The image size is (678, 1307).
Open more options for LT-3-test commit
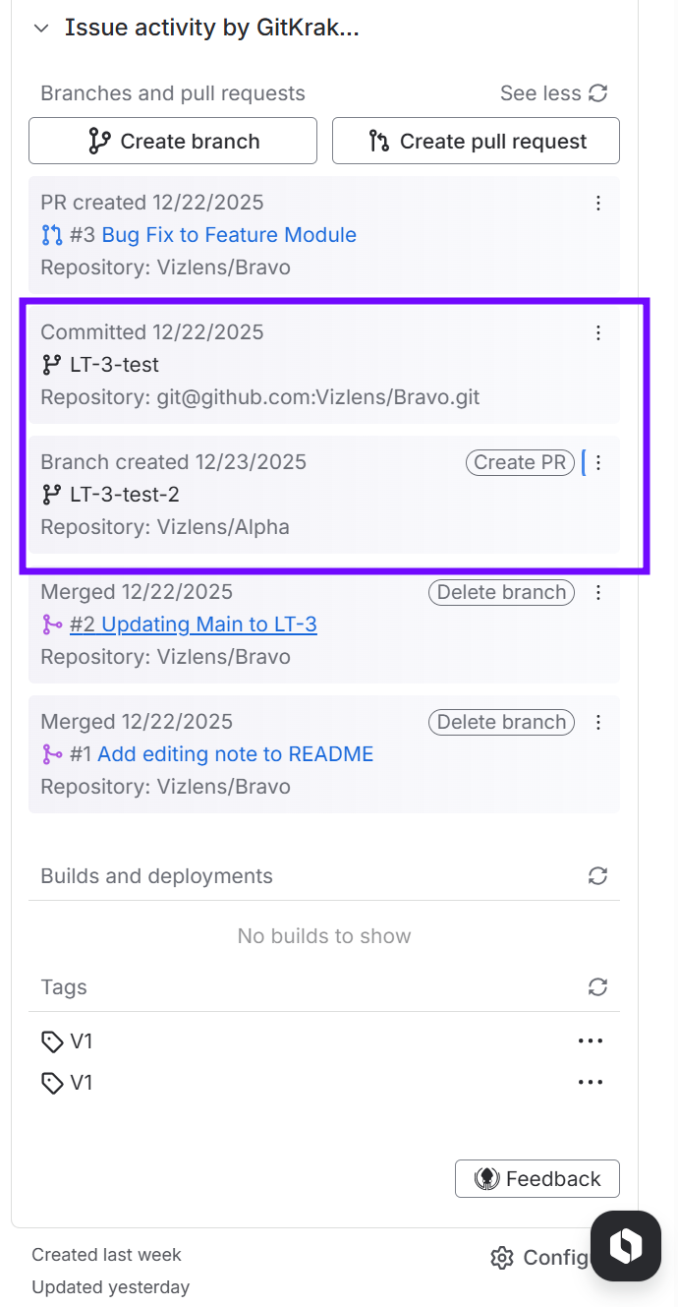(598, 333)
